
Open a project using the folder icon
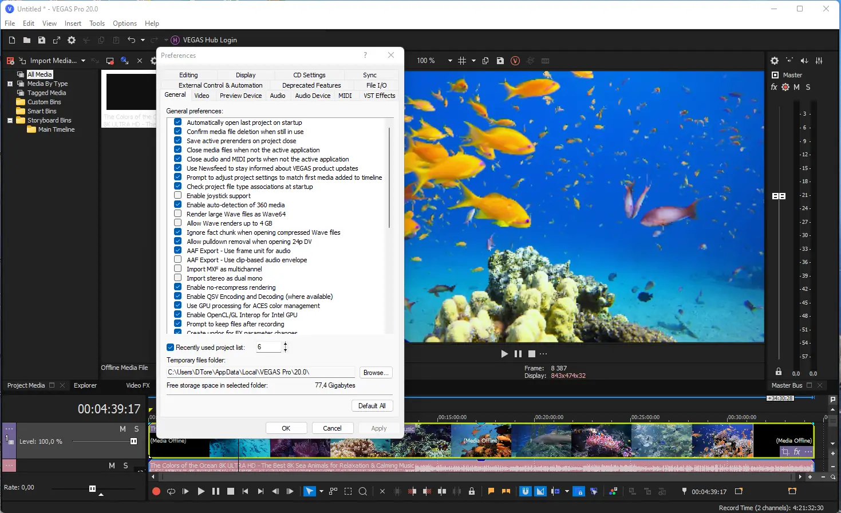[27, 40]
